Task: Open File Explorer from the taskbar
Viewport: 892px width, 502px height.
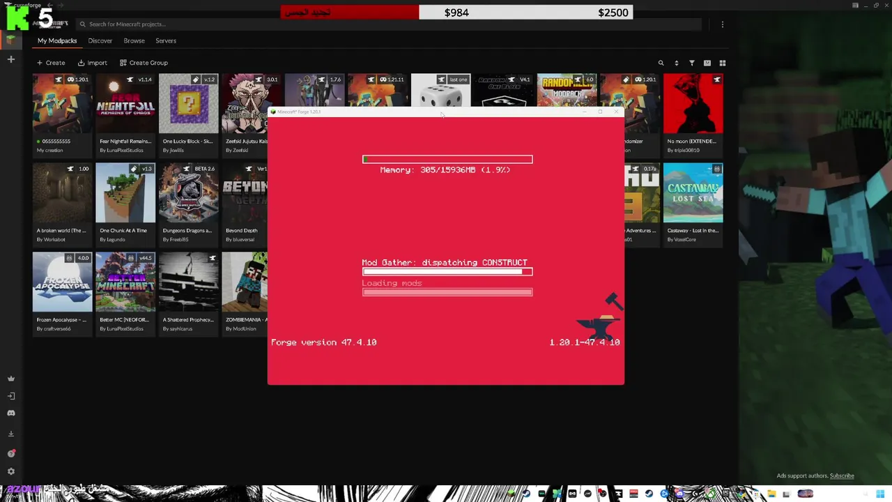Action: tap(771, 494)
